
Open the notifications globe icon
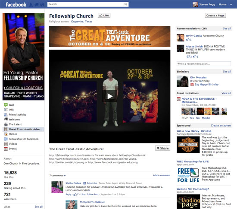tap(42, 5)
